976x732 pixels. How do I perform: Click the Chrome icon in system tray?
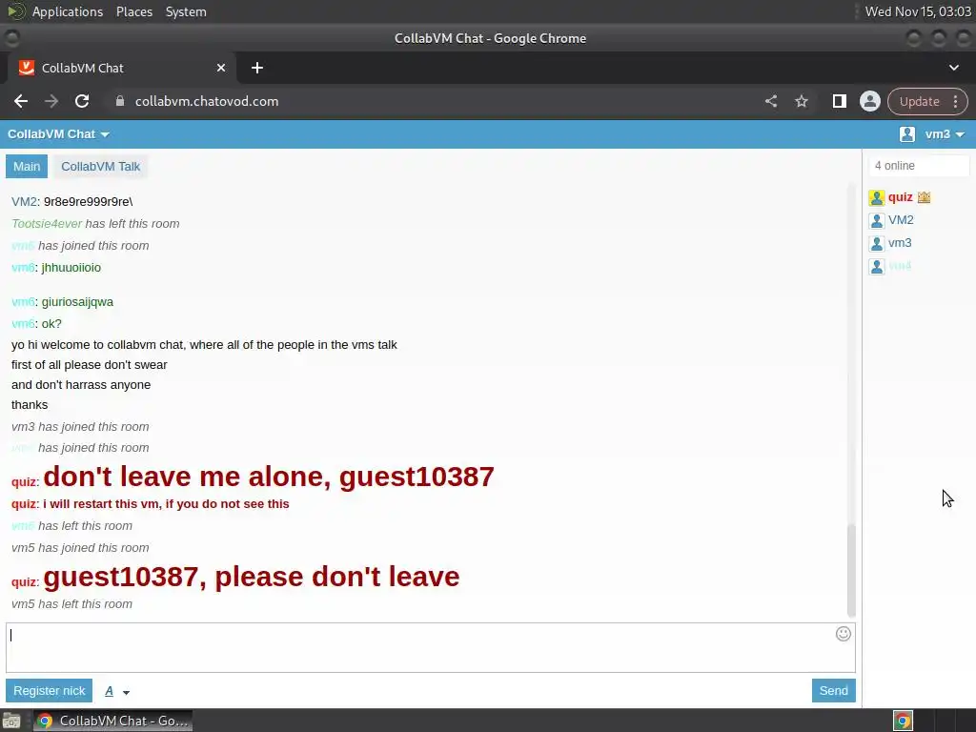(x=904, y=721)
